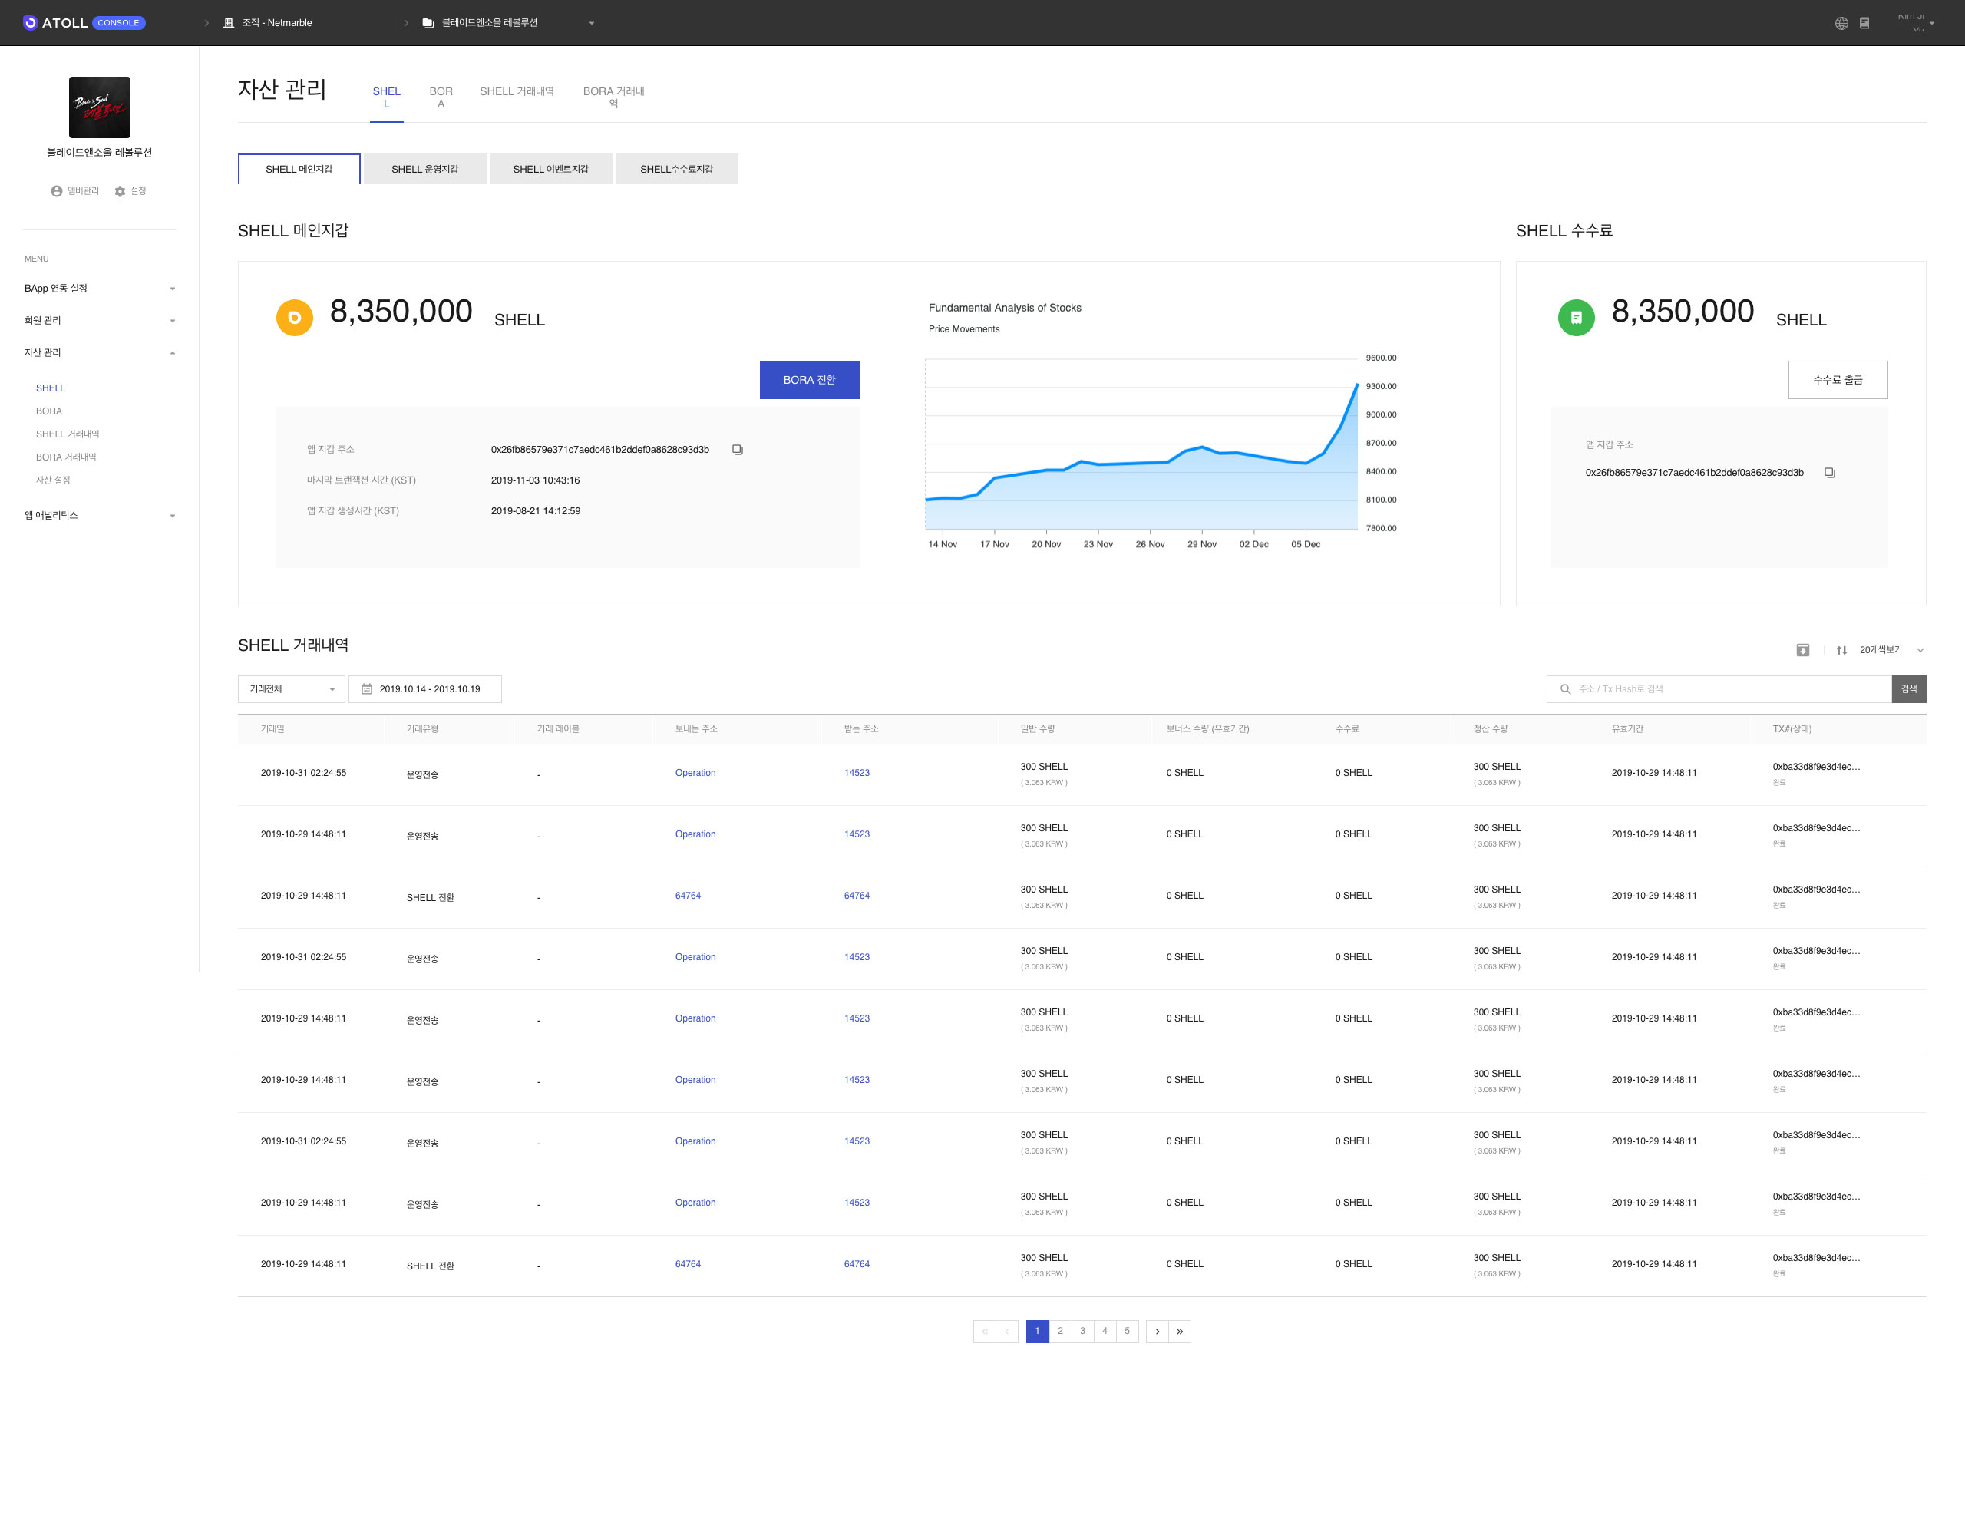Screen dimensions: 1965x1535
Task: Open the document icon in top bar
Action: click(1864, 23)
